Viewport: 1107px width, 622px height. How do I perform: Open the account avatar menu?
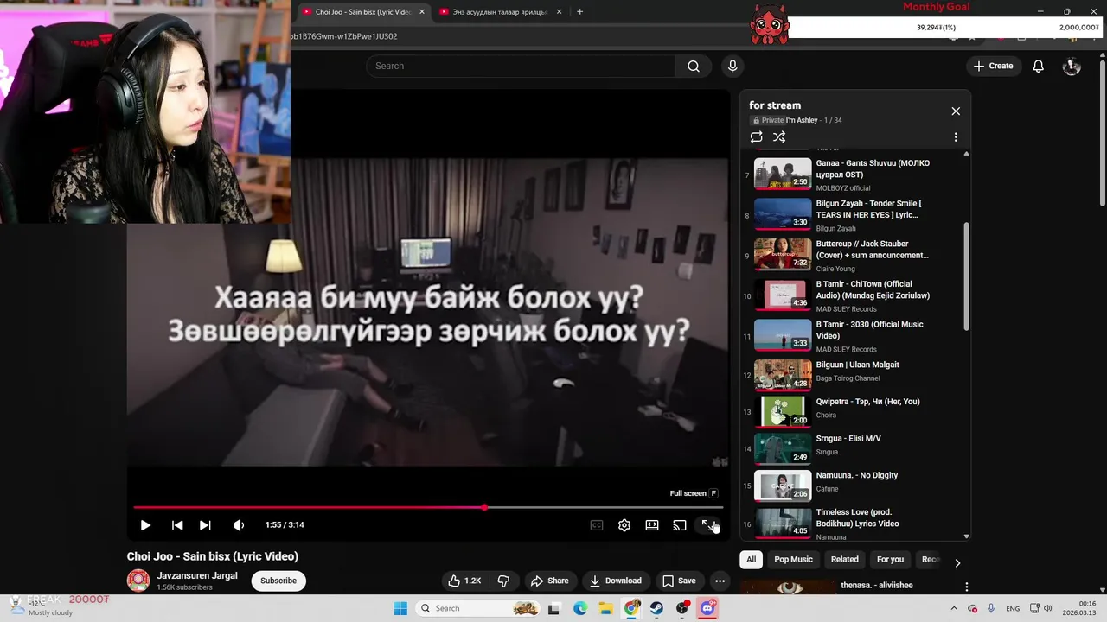click(x=1072, y=67)
